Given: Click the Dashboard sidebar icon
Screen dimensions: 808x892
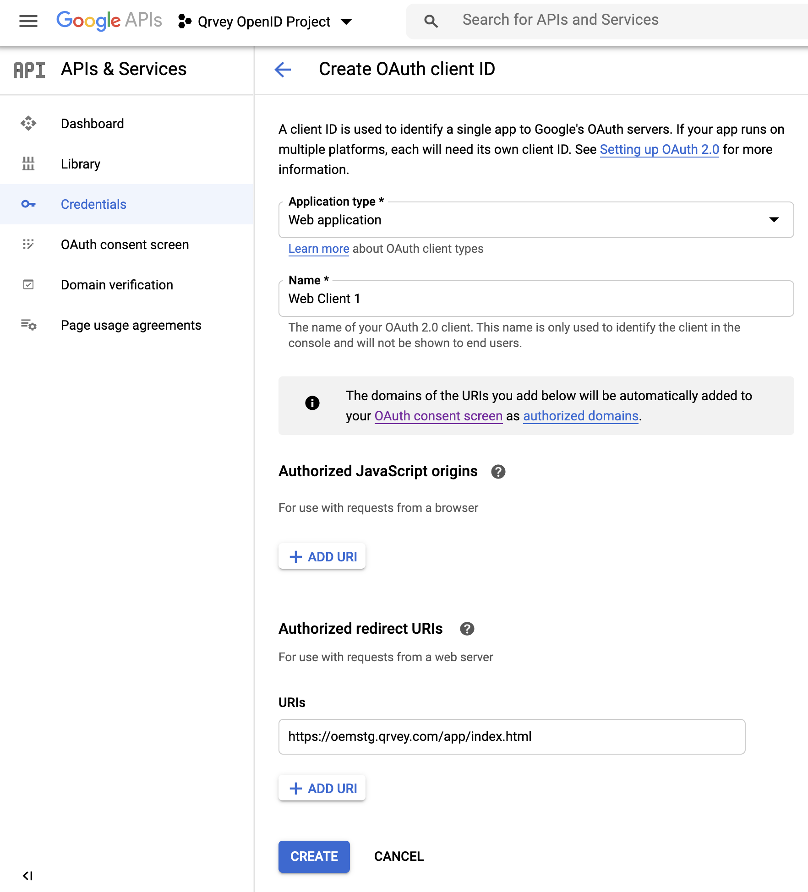Looking at the screenshot, I should 28,124.
